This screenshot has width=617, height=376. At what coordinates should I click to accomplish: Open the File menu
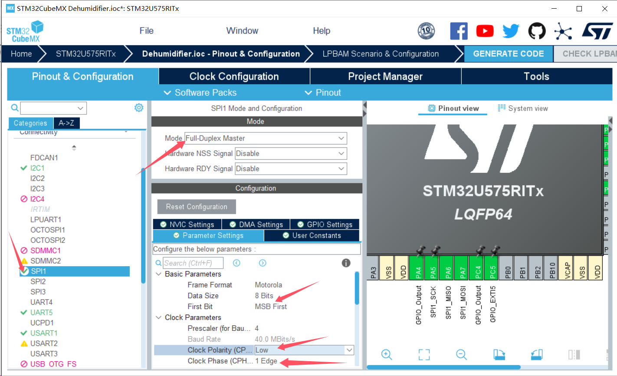pos(147,31)
